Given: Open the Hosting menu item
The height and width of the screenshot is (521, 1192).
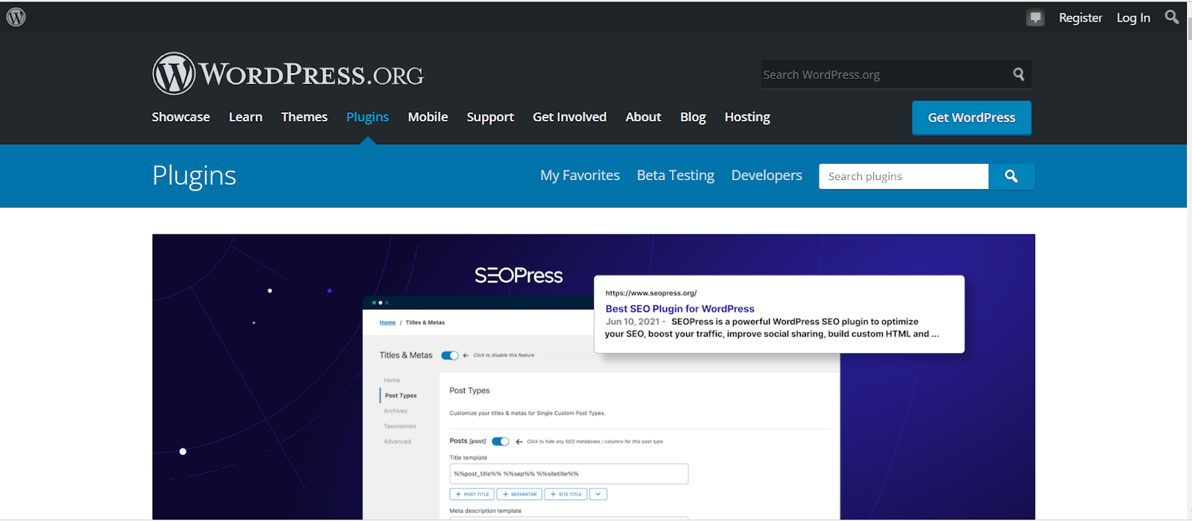Looking at the screenshot, I should 747,117.
